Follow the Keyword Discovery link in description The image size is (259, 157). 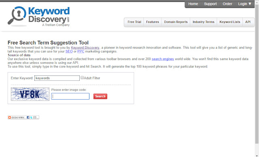[x=85, y=48]
